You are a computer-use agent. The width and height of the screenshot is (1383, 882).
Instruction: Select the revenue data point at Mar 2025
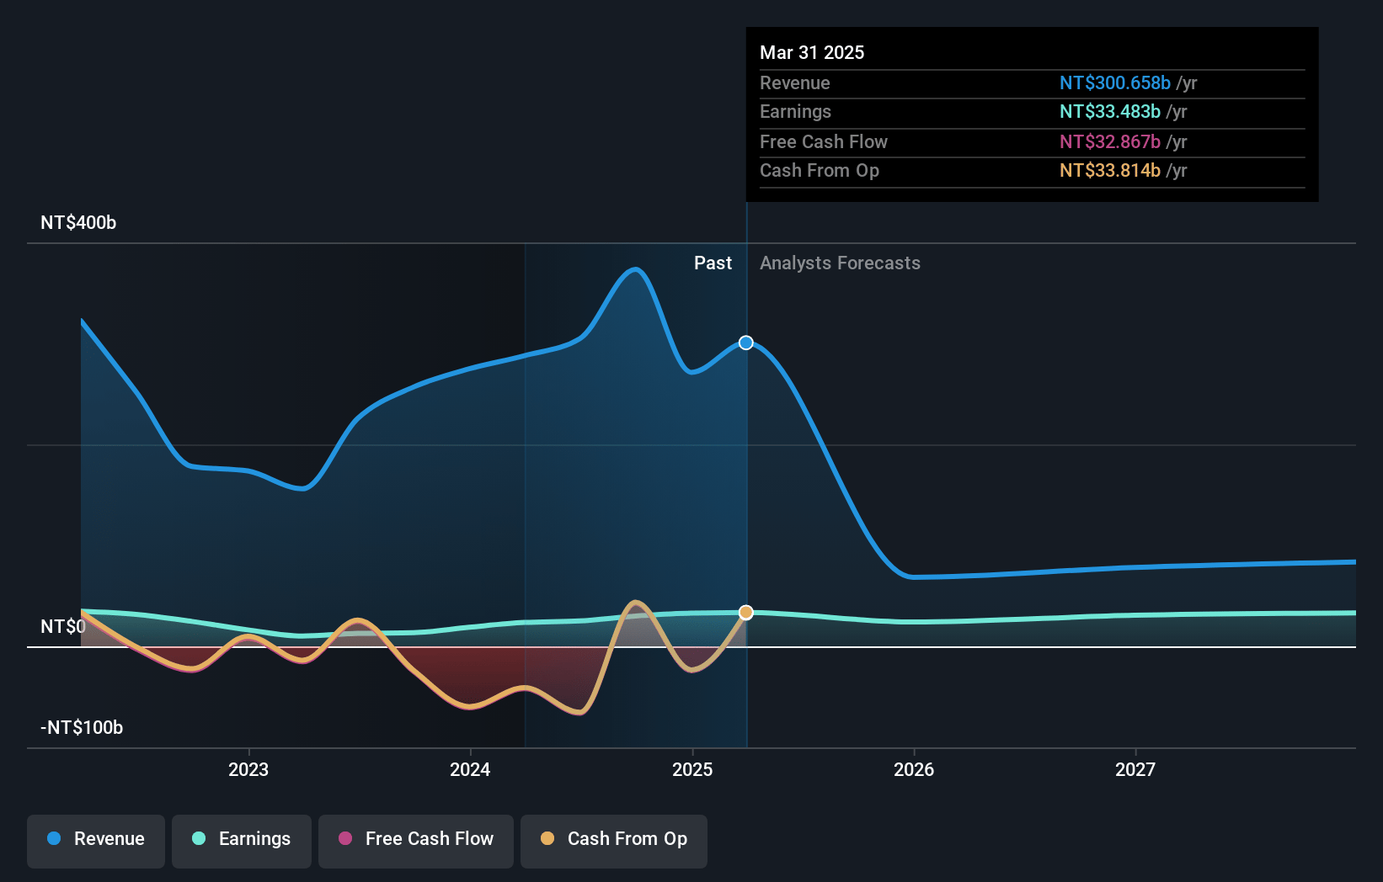pos(746,343)
